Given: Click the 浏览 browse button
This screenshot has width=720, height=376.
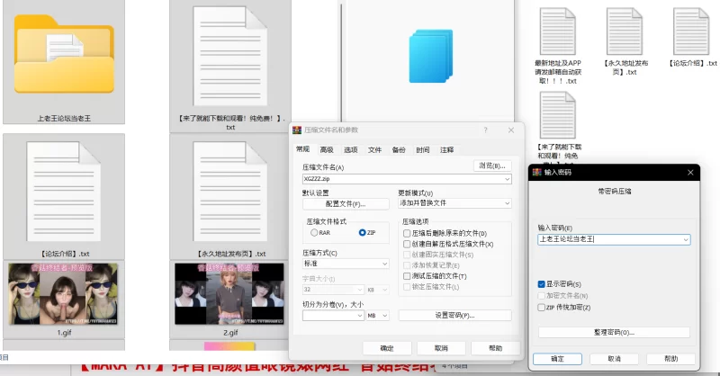Looking at the screenshot, I should pos(492,166).
